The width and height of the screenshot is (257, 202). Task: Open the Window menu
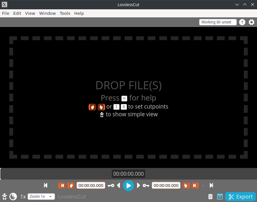click(47, 13)
